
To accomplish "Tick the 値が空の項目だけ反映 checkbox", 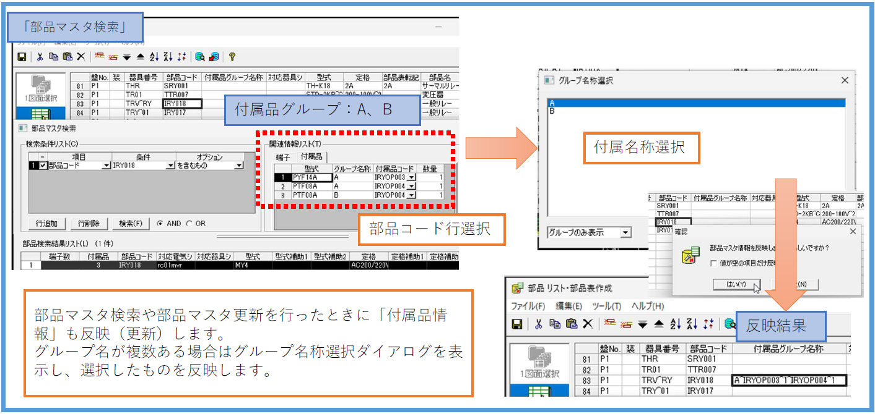I will (x=714, y=263).
